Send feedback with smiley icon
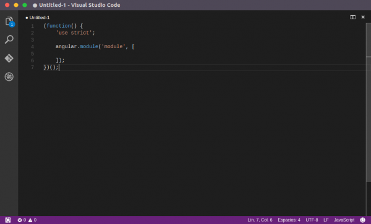Screen dimensions: 371x224 362,220
